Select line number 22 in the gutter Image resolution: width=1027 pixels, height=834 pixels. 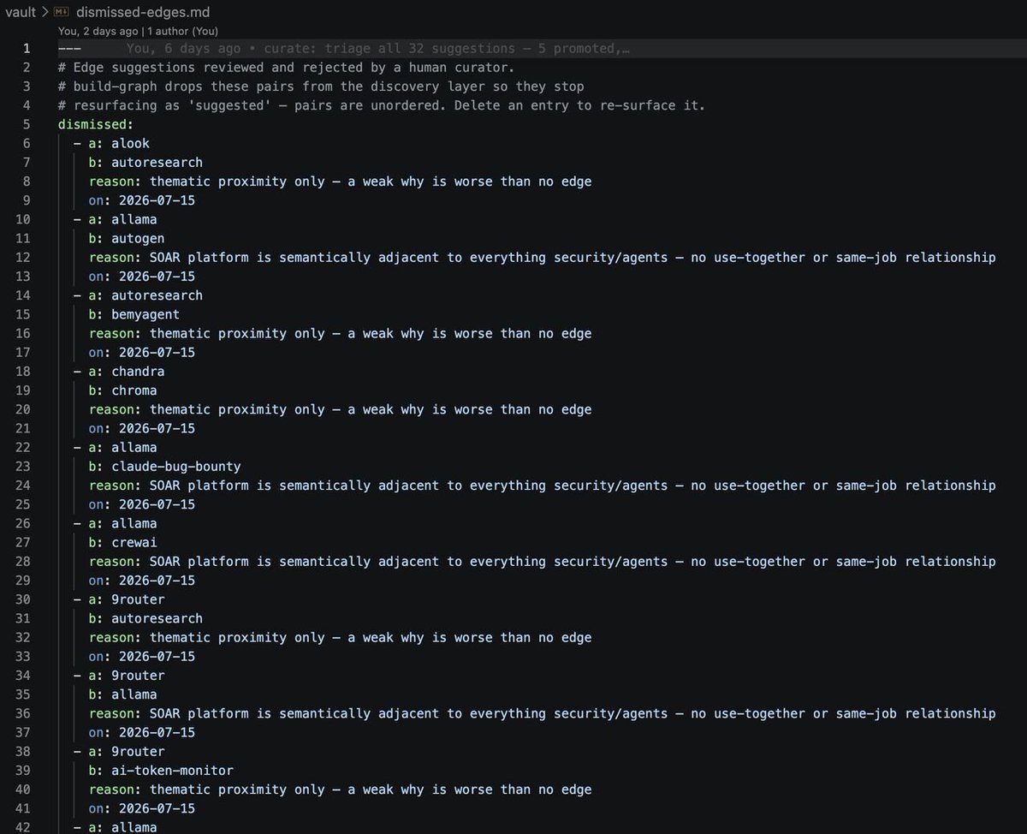tap(24, 447)
